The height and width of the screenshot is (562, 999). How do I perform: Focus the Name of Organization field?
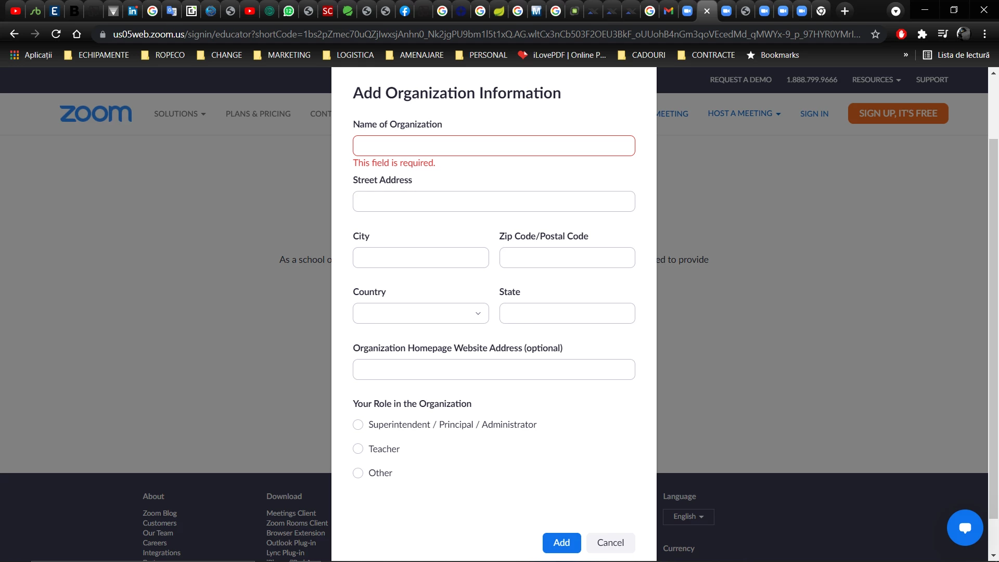point(493,146)
